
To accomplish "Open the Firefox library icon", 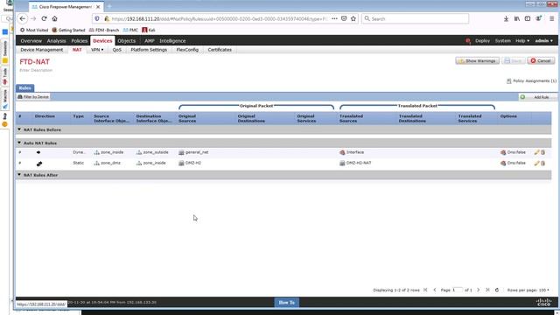I will [517, 18].
